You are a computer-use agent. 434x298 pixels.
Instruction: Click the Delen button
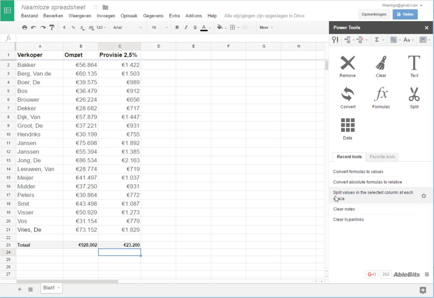pos(405,14)
